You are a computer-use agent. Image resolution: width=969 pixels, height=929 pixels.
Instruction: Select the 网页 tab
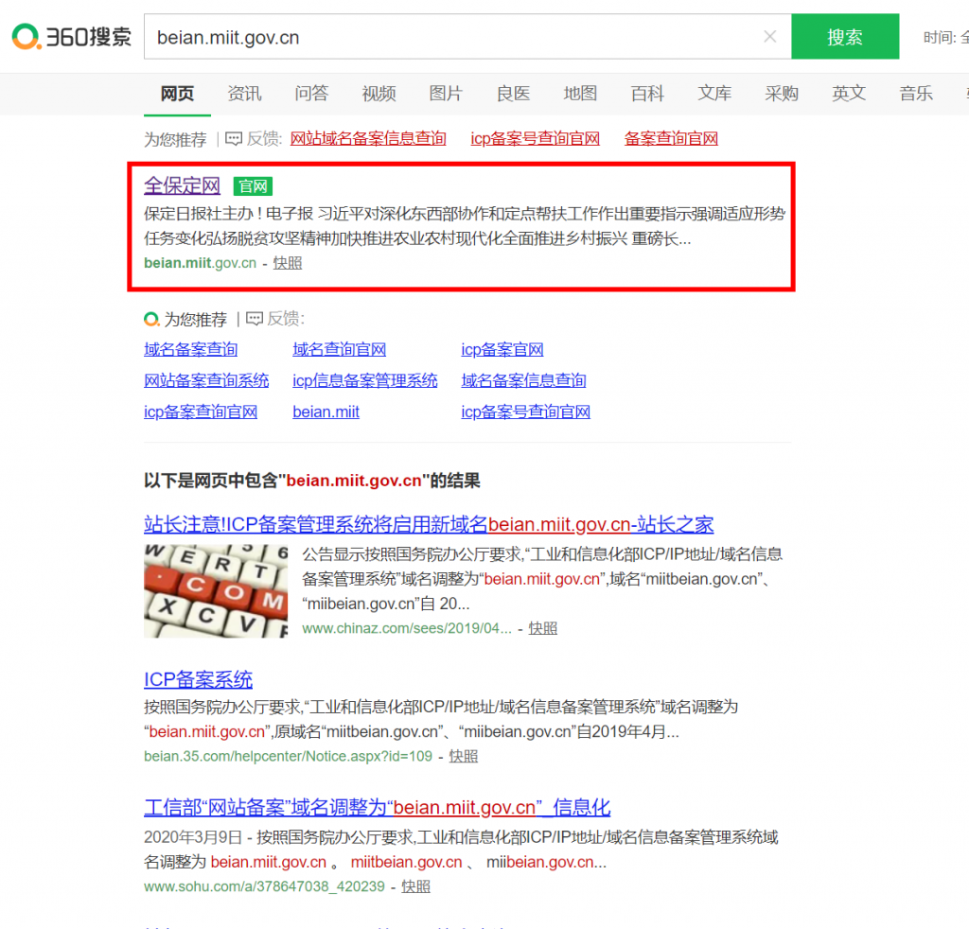177,94
